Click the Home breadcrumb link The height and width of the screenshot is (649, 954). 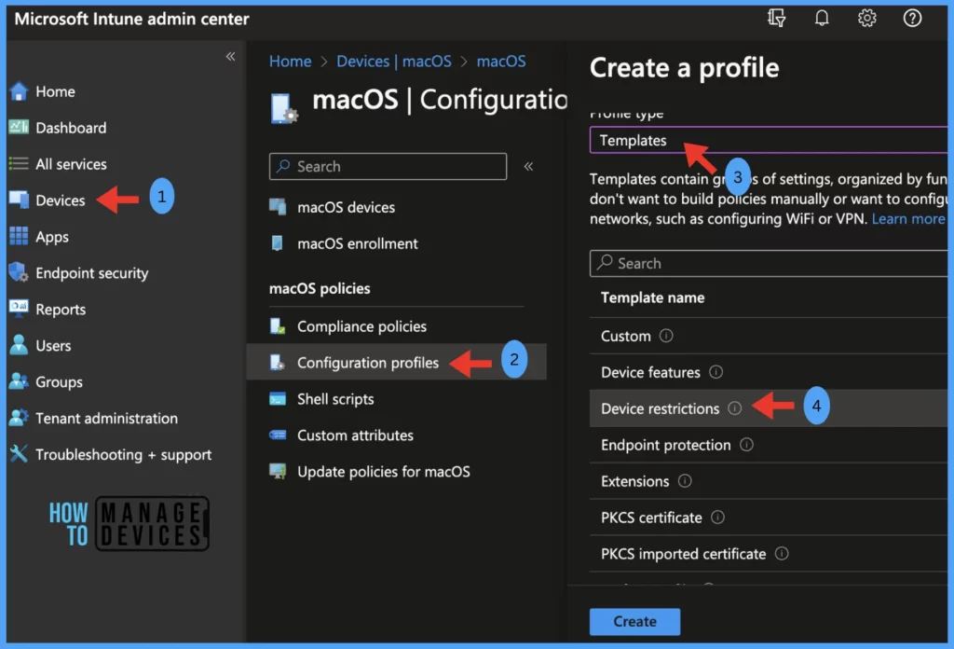coord(291,61)
